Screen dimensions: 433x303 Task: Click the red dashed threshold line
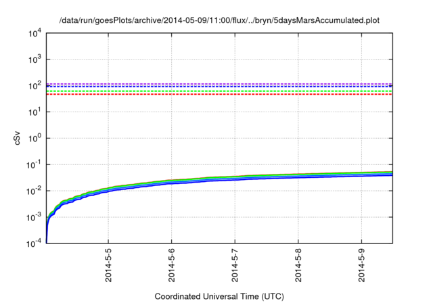pos(220,94)
